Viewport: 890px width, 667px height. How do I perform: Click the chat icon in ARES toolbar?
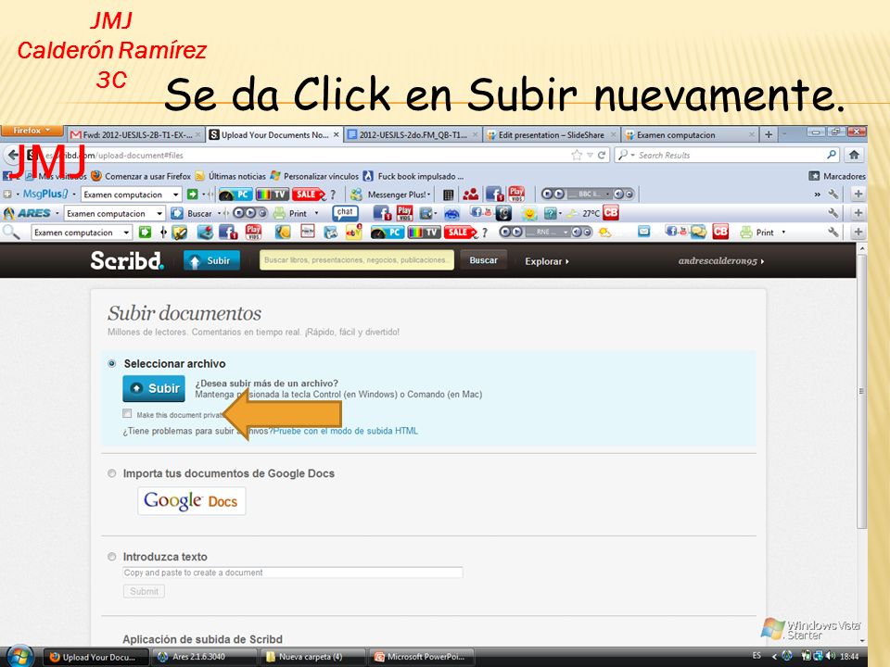pyautogui.click(x=345, y=213)
